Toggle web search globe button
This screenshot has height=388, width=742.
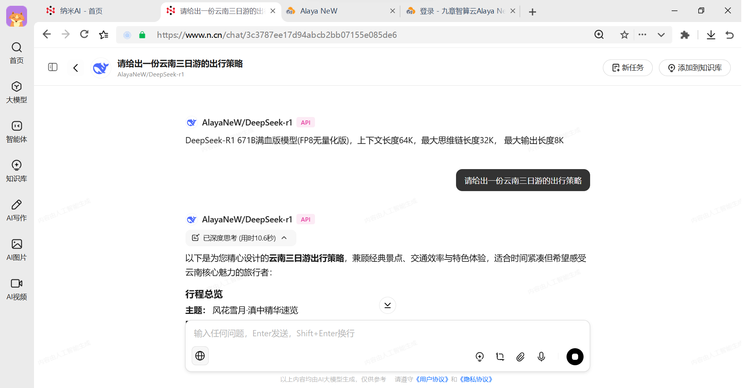[200, 356]
